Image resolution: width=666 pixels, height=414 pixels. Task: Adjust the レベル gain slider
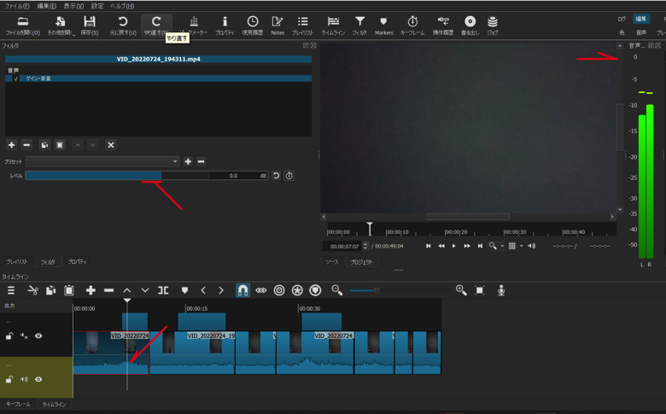pos(147,175)
